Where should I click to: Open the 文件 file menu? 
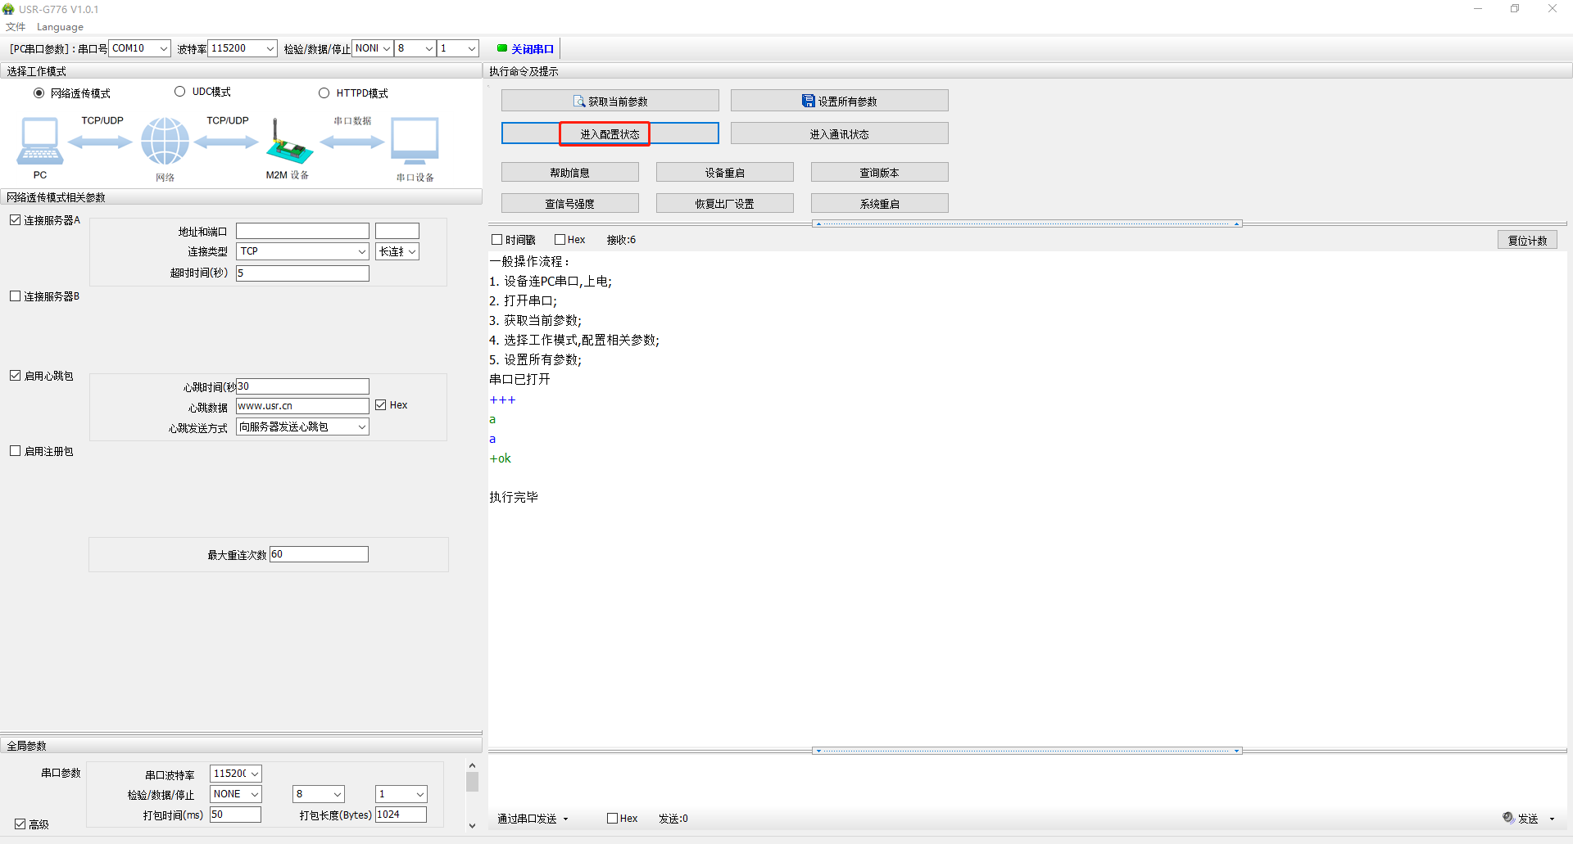click(16, 27)
